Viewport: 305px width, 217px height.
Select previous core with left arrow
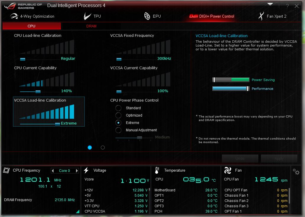(x=53, y=171)
